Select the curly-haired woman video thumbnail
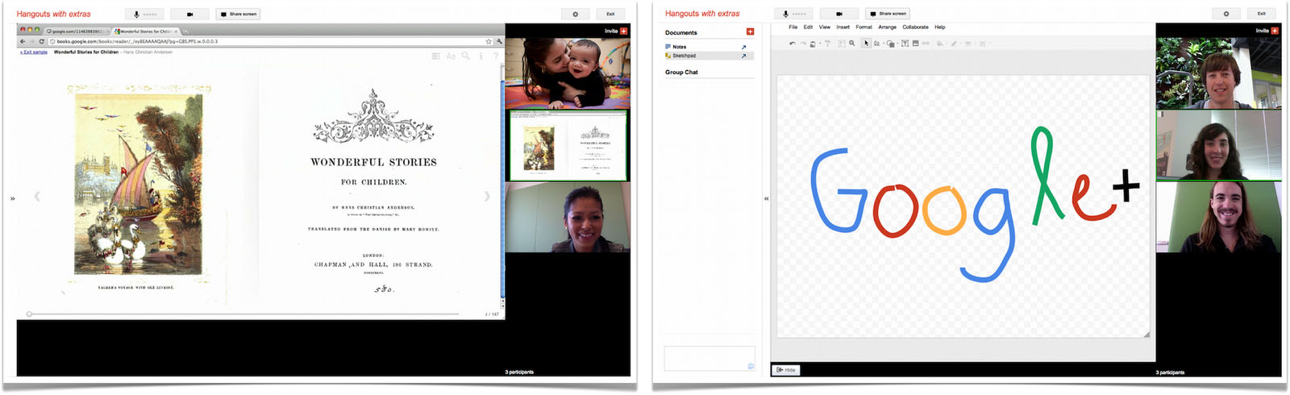 point(1218,146)
